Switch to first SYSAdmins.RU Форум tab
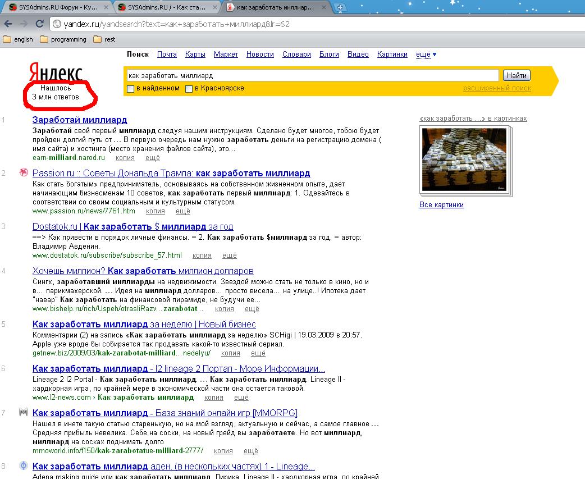 pos(58,7)
